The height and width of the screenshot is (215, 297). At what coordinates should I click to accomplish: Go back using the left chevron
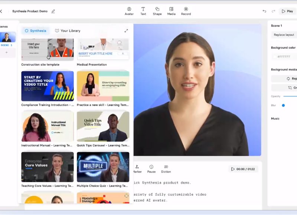tap(1, 11)
